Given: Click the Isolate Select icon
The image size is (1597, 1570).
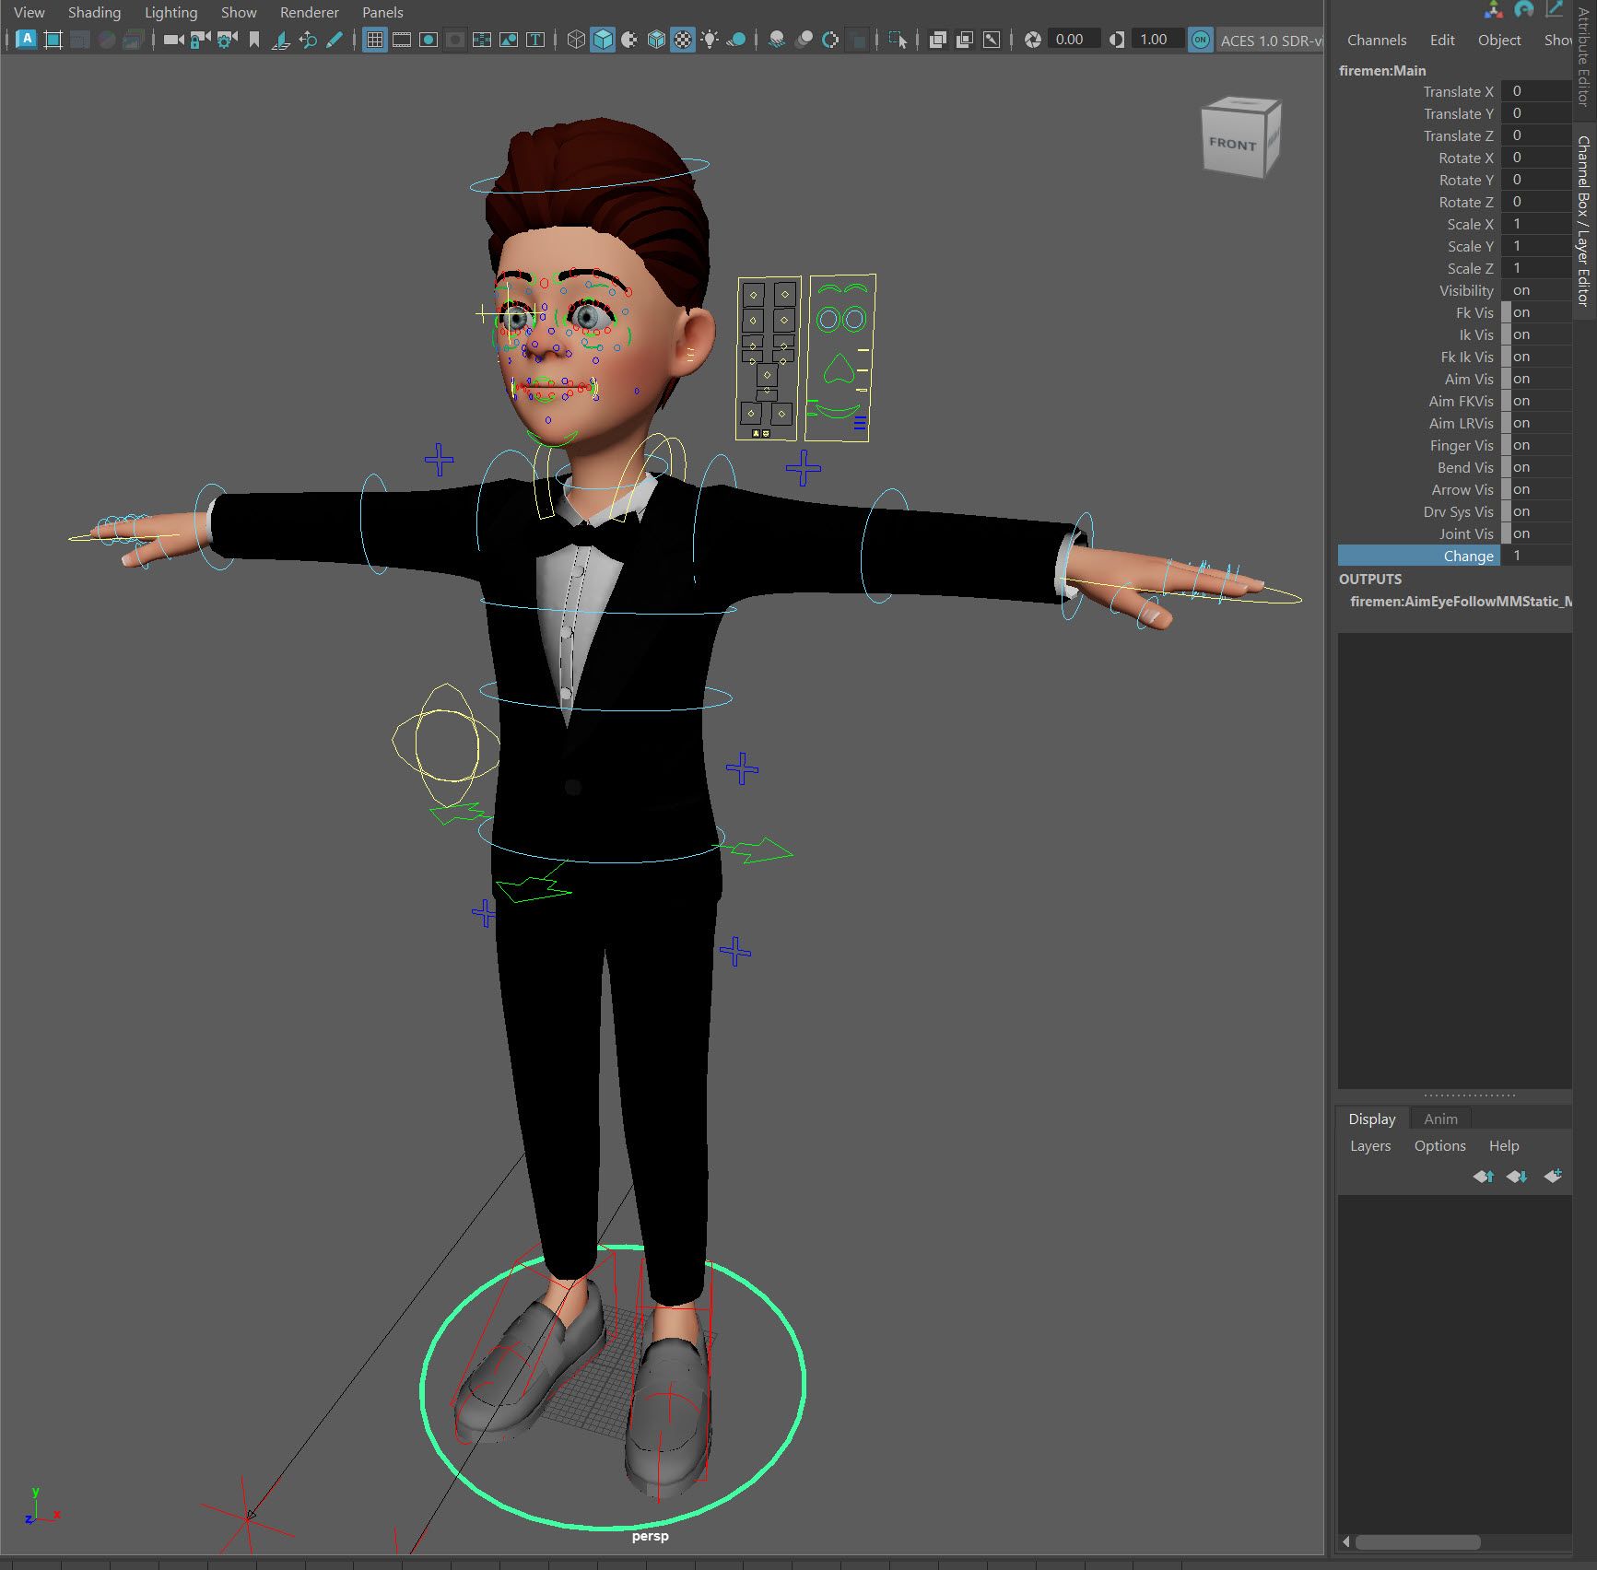Looking at the screenshot, I should 898,40.
